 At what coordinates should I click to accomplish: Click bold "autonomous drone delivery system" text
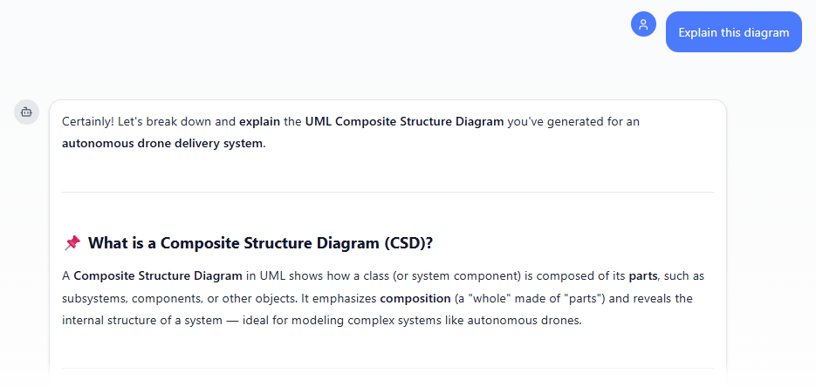coord(161,143)
